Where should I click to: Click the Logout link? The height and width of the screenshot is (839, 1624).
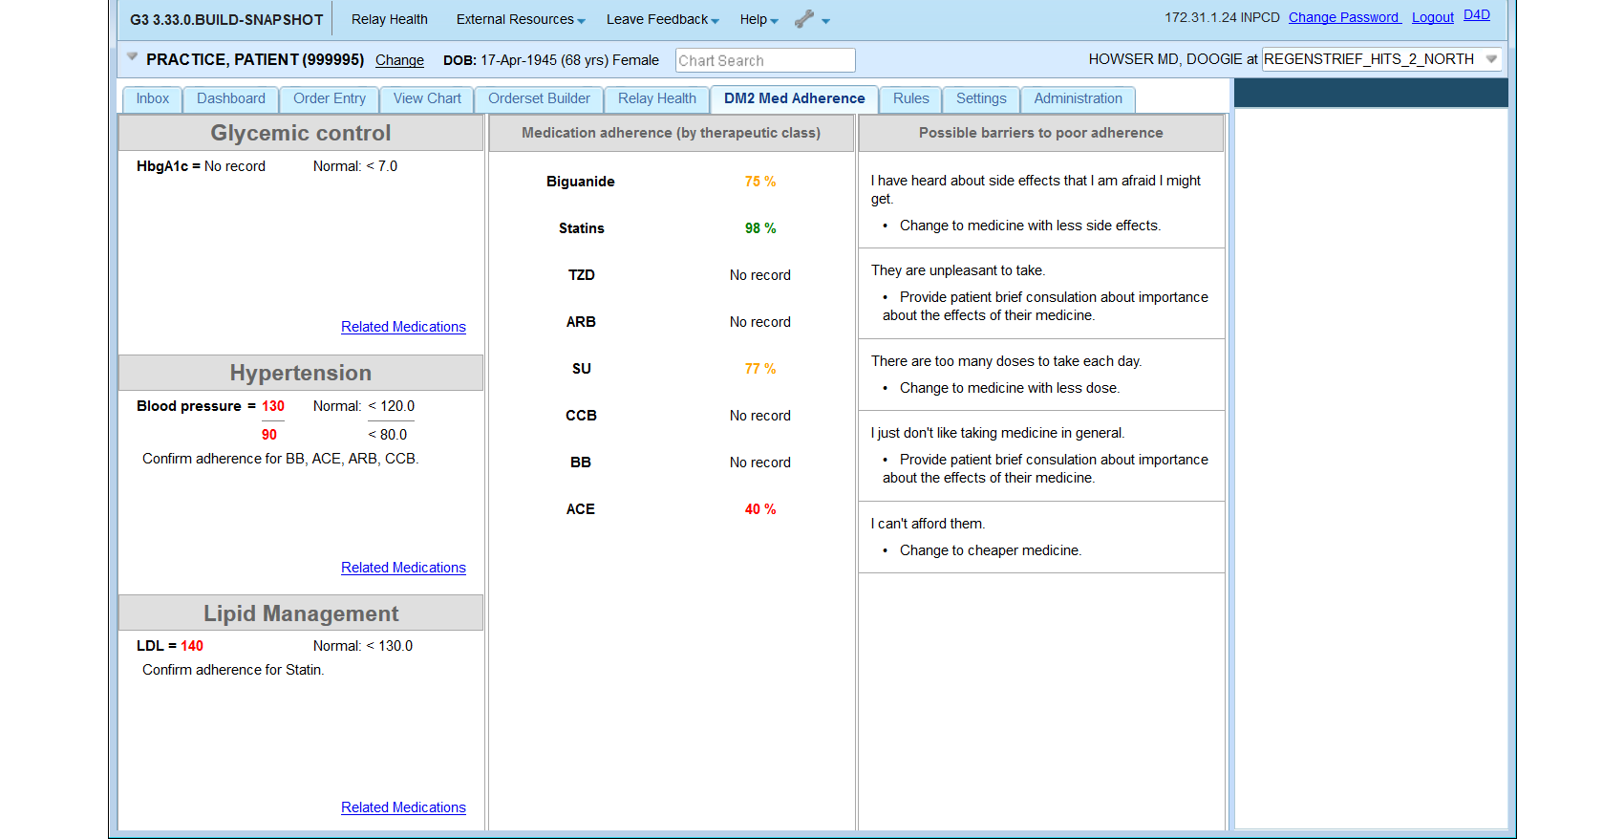point(1432,17)
